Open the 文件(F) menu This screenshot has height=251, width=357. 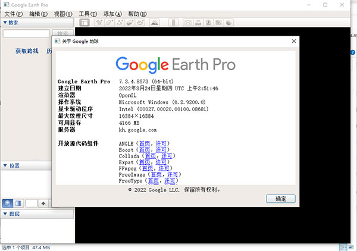[14, 14]
